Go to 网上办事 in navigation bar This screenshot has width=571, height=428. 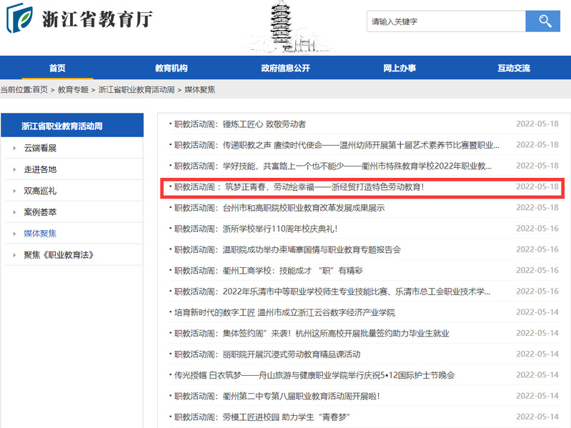coord(399,68)
